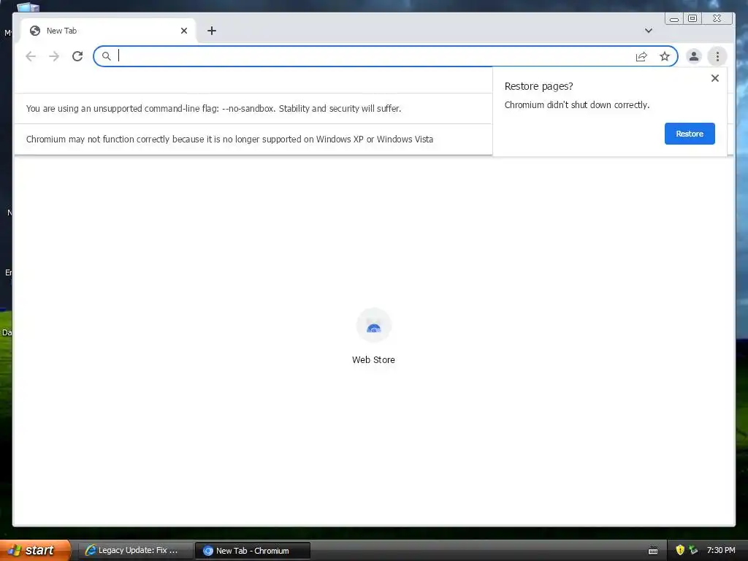The image size is (748, 561).
Task: Reload the current page
Action: pos(77,56)
